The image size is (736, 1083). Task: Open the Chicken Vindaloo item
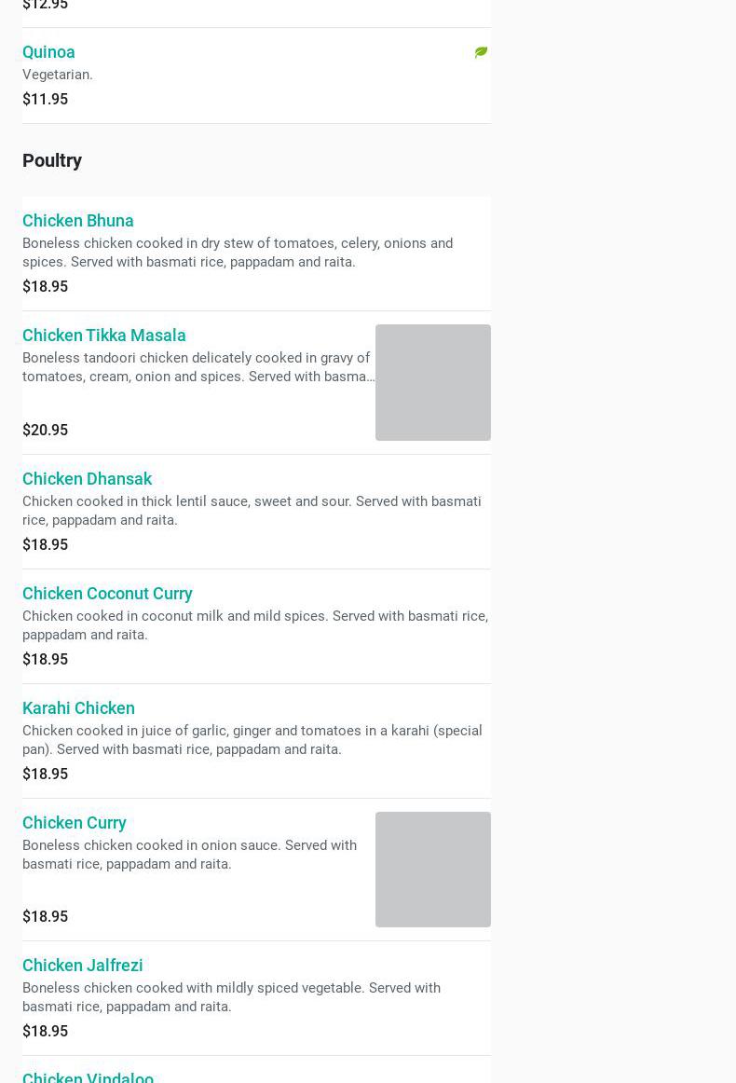[x=88, y=1076]
